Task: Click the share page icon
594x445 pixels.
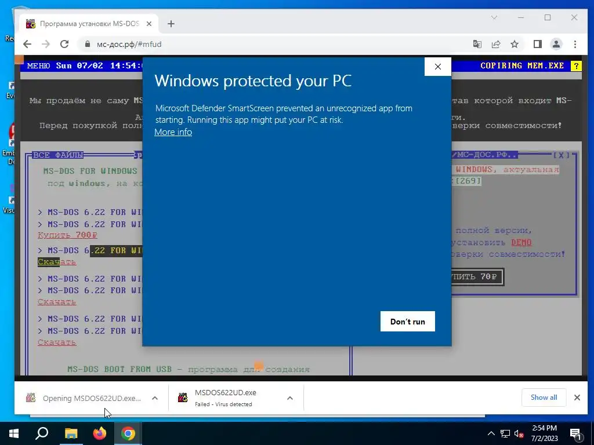Action: click(496, 44)
